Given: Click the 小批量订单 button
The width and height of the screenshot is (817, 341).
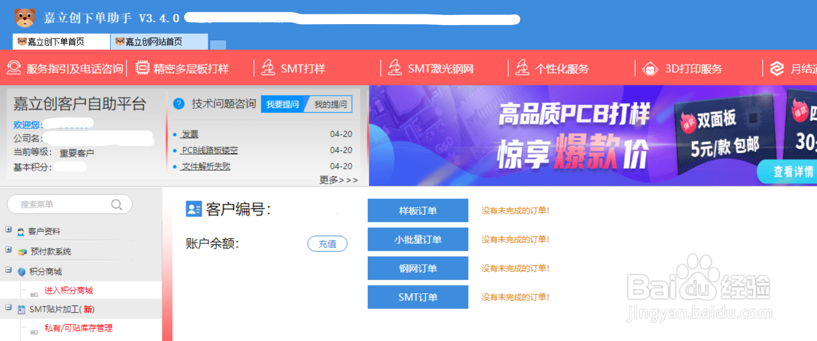Looking at the screenshot, I should [418, 240].
